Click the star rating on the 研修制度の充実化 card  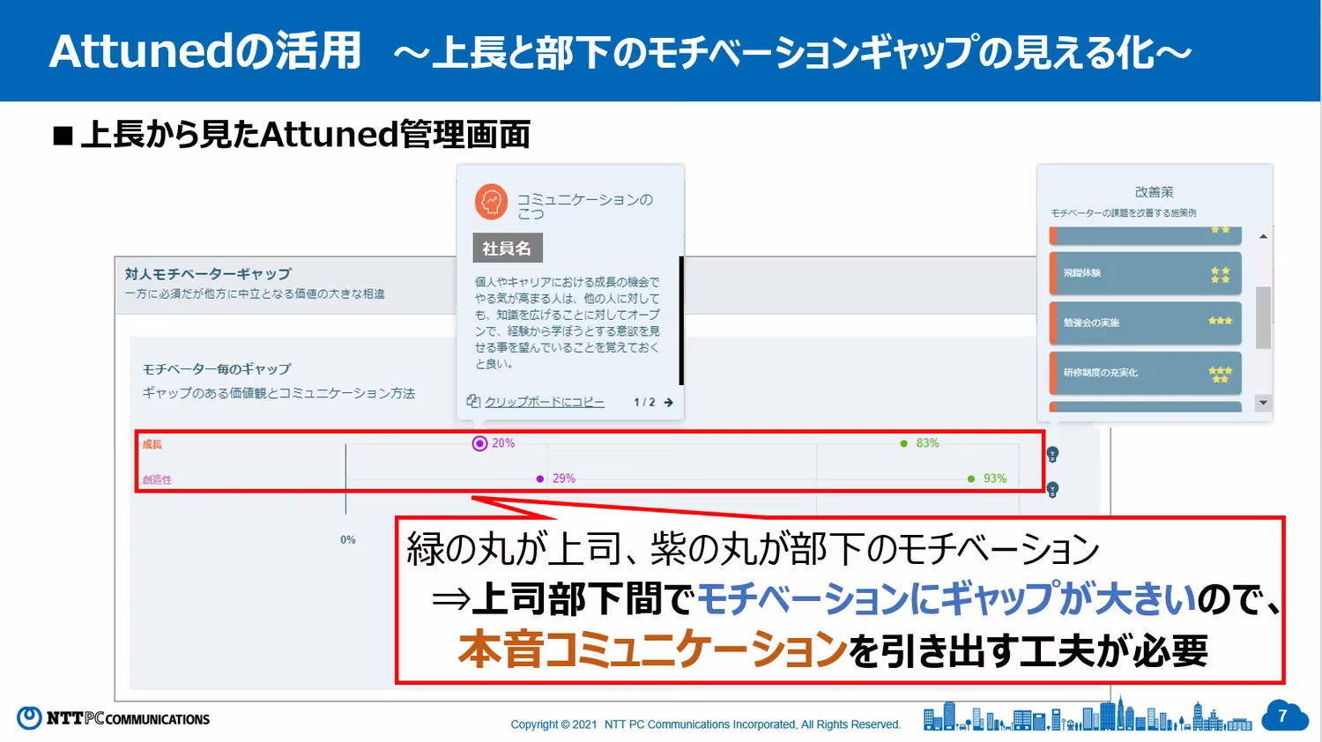(1219, 373)
